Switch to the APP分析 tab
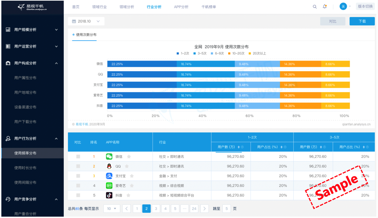Viewport: 378px width, 218px height. click(x=181, y=7)
